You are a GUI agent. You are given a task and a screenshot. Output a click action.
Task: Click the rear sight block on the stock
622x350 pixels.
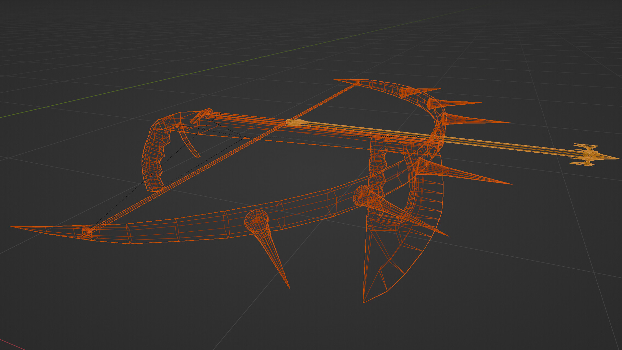(x=201, y=116)
